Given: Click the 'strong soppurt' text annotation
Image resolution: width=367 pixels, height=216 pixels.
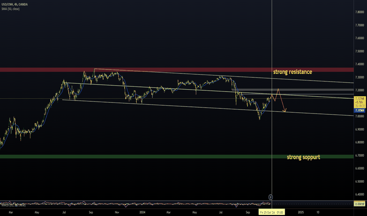Looking at the screenshot, I should (x=303, y=157).
